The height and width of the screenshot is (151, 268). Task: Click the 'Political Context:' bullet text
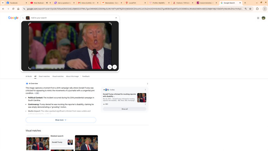click(61, 99)
